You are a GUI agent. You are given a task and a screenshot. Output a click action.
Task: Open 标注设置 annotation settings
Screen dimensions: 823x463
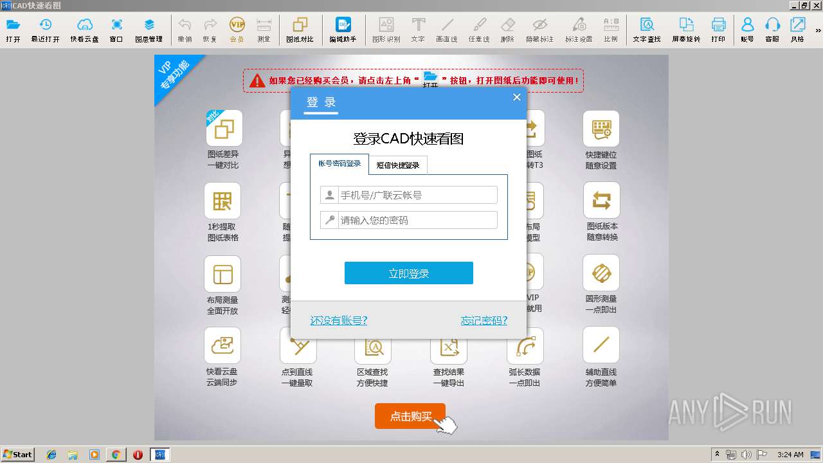[579, 30]
